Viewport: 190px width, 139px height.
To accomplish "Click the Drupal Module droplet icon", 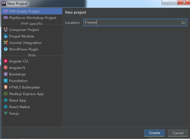I will [6, 36].
